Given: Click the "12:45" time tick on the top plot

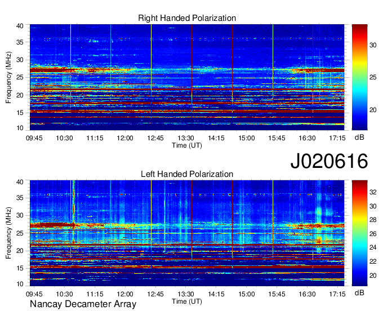Looking at the screenshot, I should 155,138.
